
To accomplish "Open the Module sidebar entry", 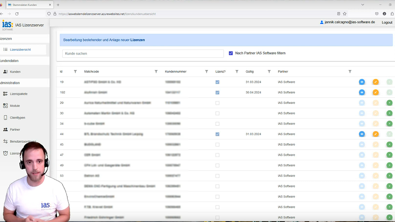I will pos(15,106).
